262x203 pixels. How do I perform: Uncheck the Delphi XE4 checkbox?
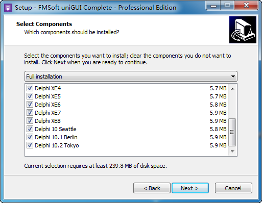click(x=30, y=88)
